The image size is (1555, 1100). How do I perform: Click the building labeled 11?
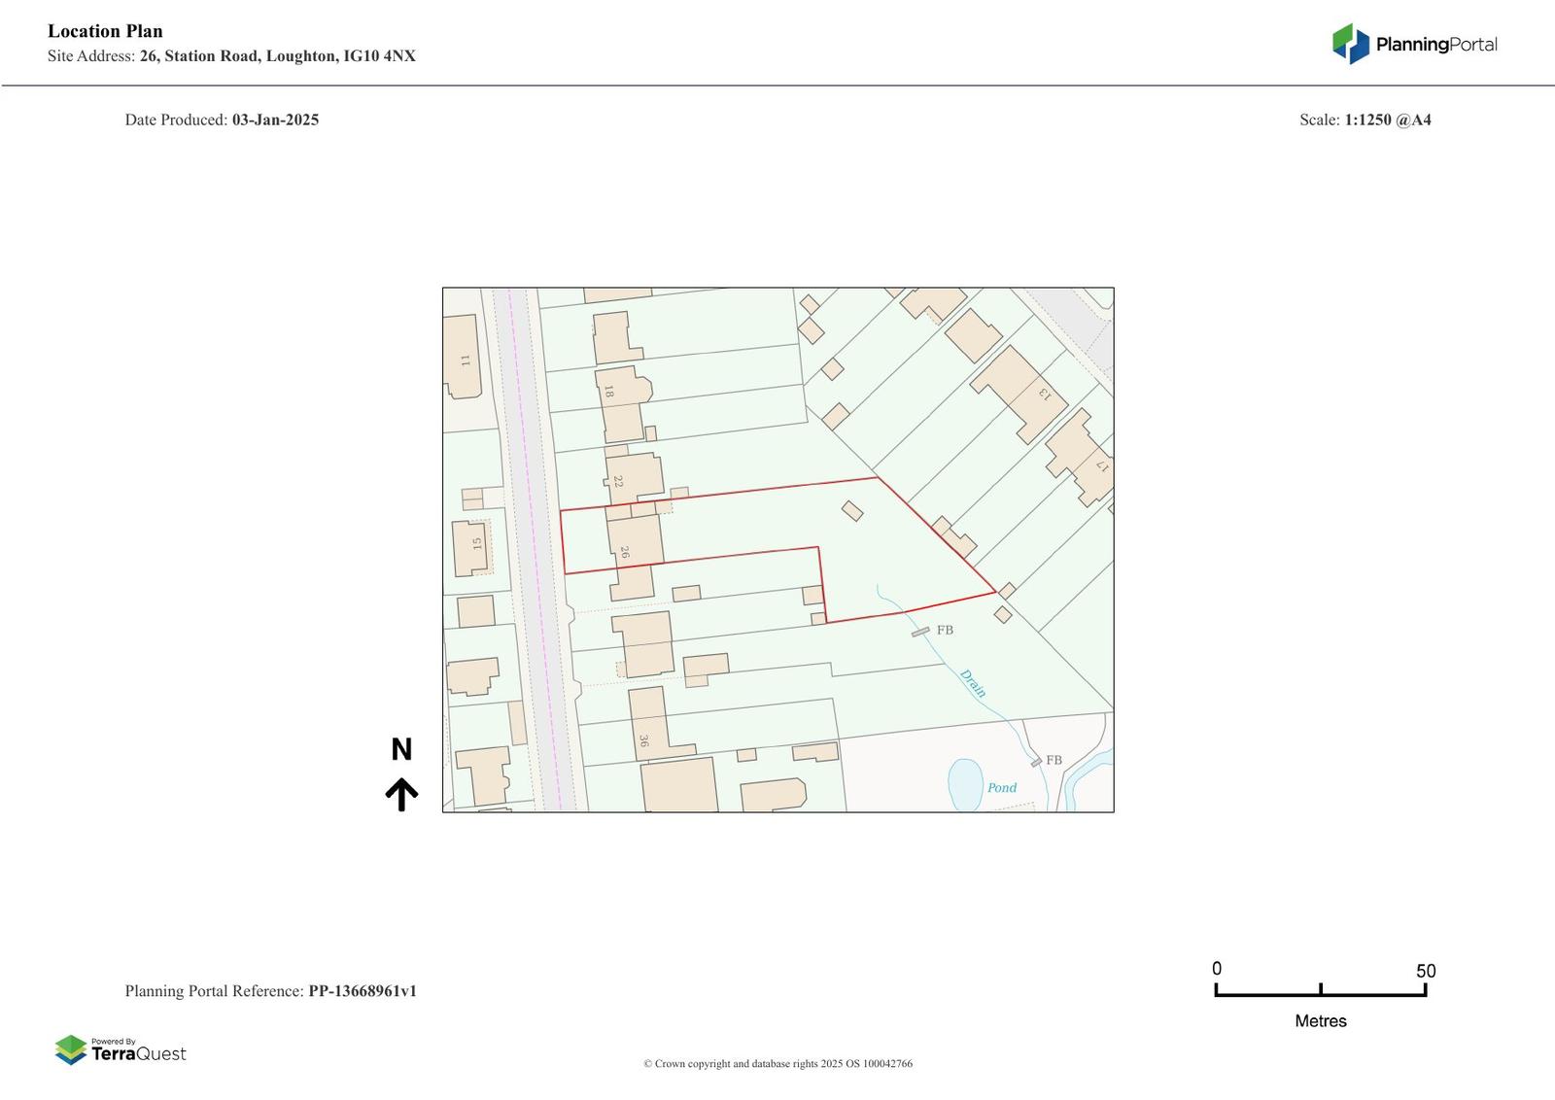pos(462,357)
